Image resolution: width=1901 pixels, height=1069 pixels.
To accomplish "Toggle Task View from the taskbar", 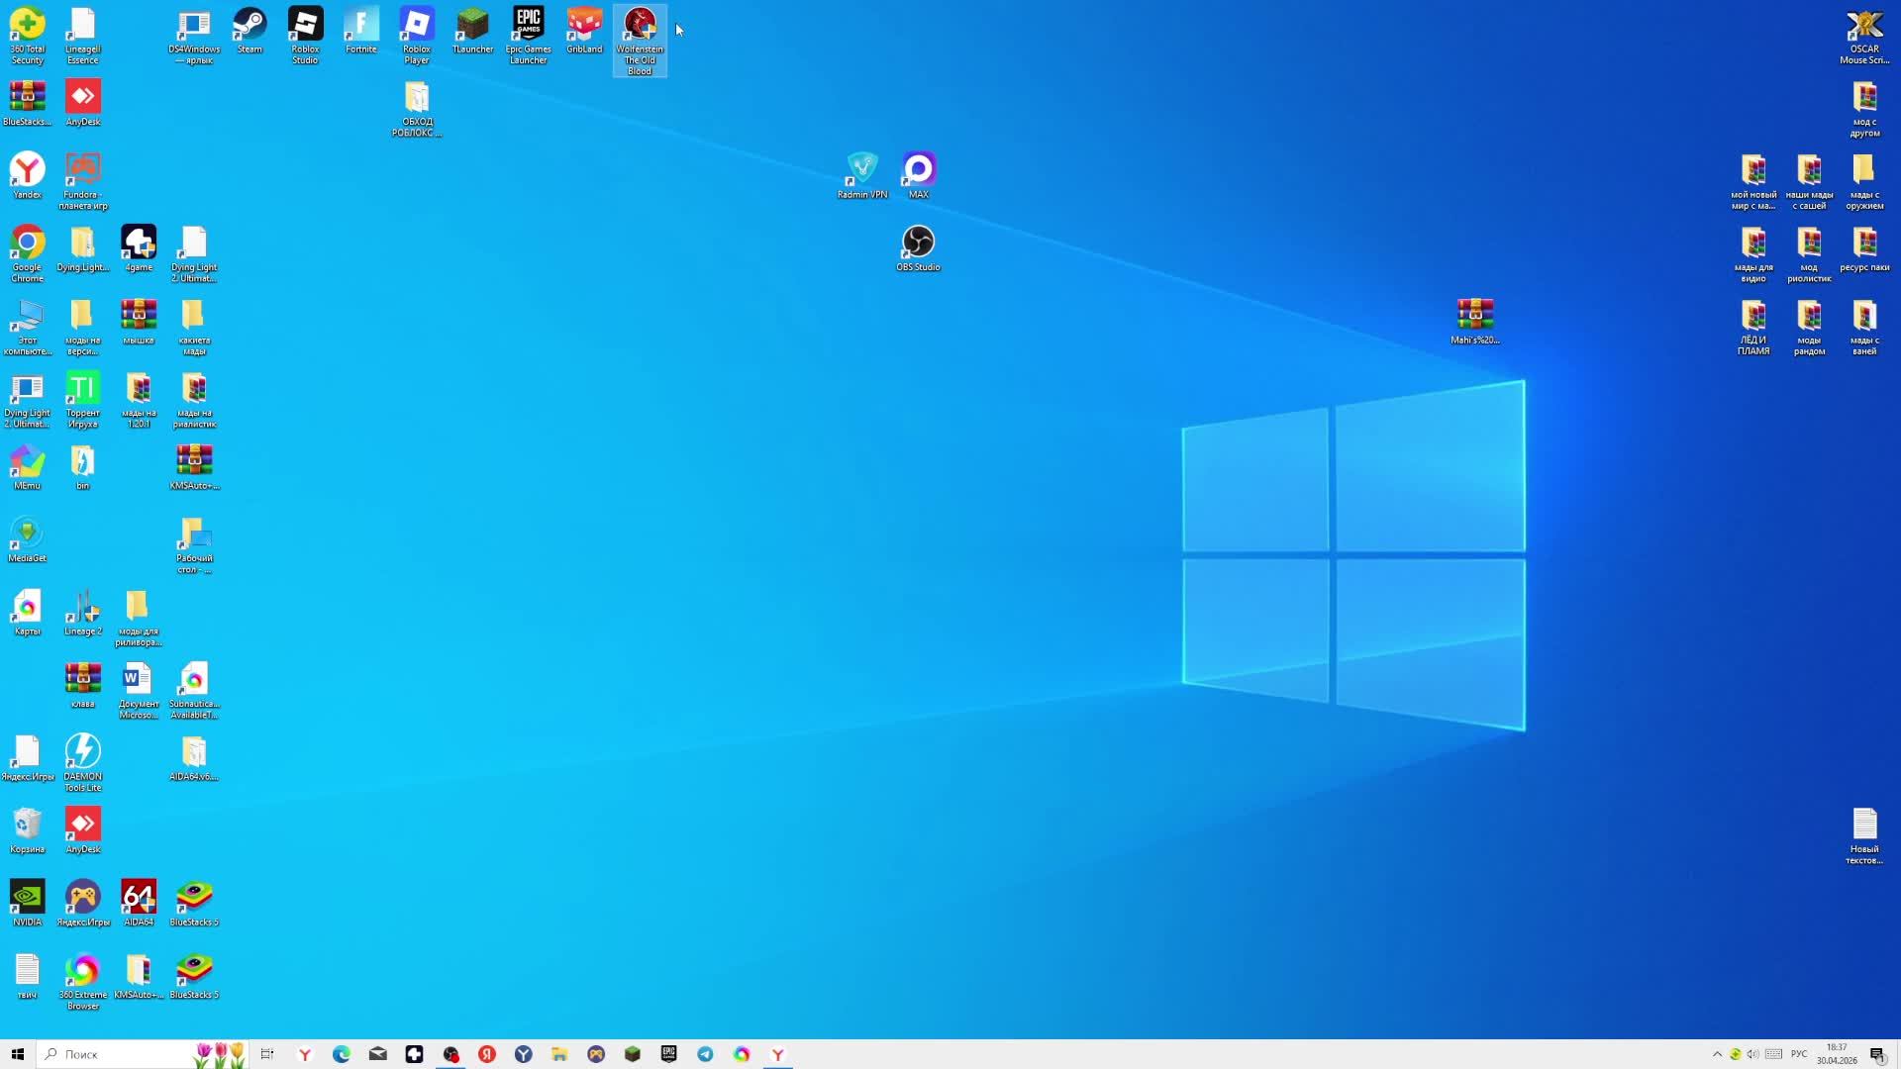I will 267,1054.
